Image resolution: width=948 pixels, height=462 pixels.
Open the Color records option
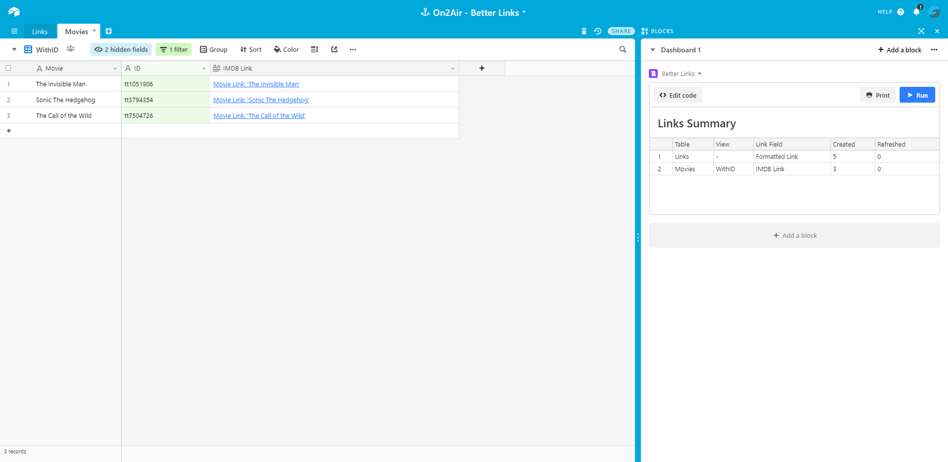pyautogui.click(x=286, y=49)
